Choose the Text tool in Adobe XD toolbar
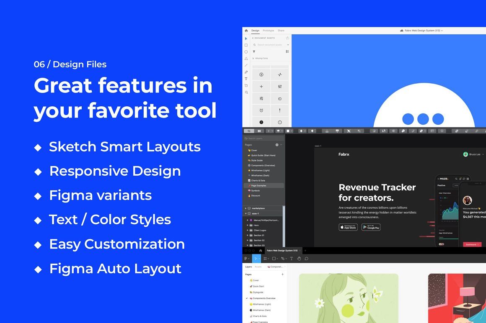486x323 pixels. 246,79
